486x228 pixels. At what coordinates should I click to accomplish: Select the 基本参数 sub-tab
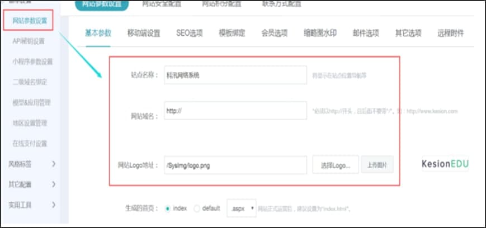point(98,33)
